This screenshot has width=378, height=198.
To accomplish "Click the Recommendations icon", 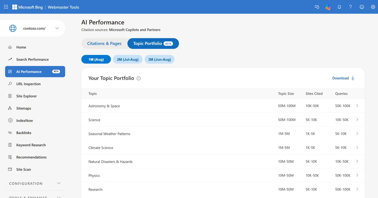I will tap(10, 157).
